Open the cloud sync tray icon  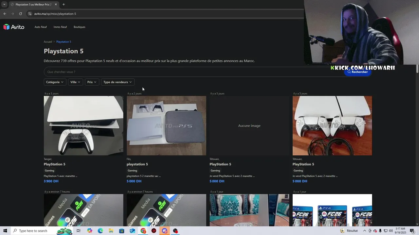click(x=375, y=231)
